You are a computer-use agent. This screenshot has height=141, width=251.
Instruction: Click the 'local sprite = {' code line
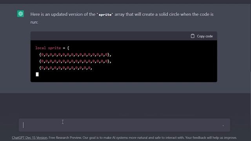[52, 48]
